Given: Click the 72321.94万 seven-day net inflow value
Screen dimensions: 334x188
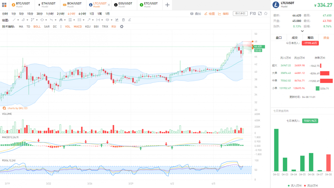Looking at the screenshot, I should 310,121.
